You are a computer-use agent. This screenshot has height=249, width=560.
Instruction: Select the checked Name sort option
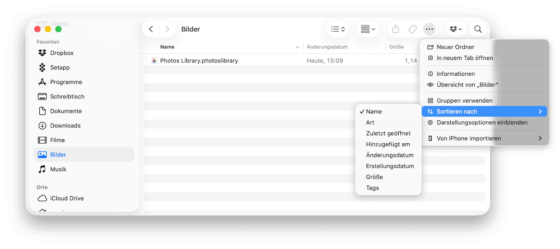tap(374, 112)
